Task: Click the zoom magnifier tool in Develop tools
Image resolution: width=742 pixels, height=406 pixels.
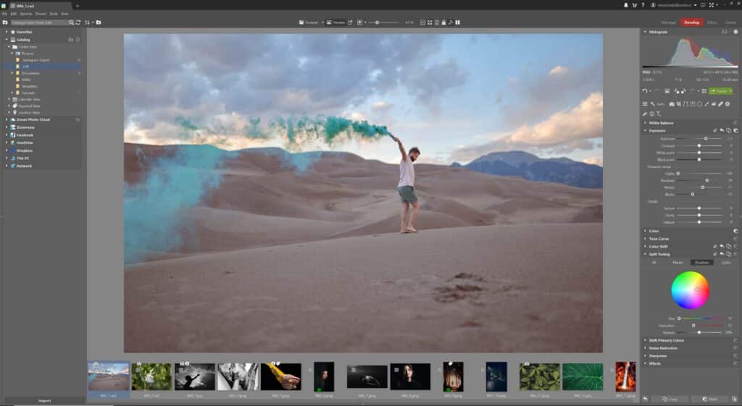Action: 653,104
